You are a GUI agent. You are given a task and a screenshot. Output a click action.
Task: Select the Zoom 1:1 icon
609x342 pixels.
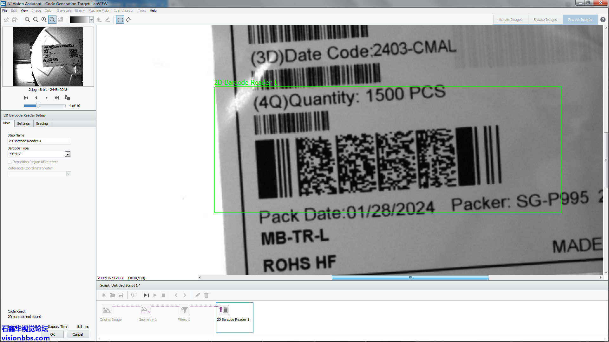(x=44, y=20)
